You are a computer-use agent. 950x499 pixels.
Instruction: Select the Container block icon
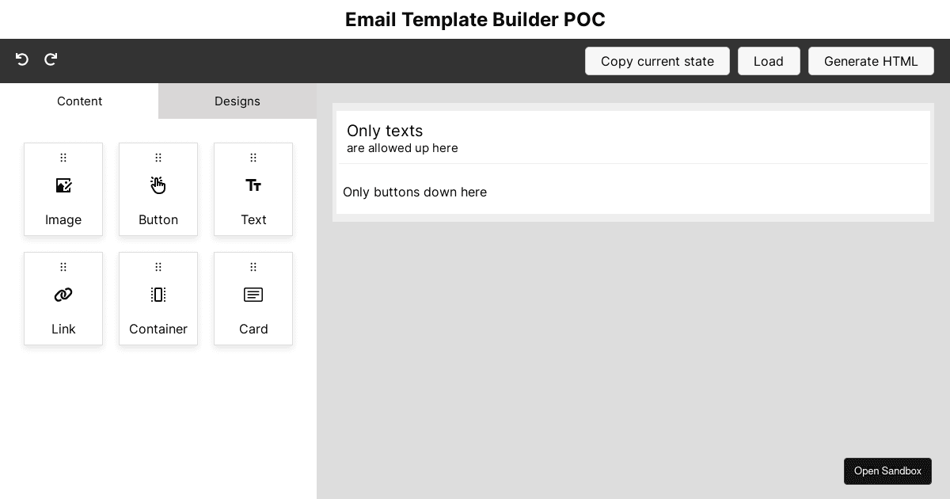point(158,295)
